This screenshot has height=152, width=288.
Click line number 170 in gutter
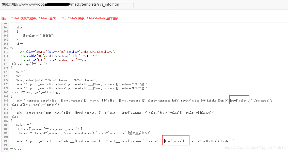pyautogui.click(x=6, y=52)
